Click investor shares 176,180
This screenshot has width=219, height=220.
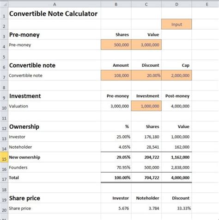146,137
